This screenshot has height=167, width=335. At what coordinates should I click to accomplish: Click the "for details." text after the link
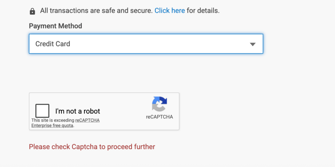203,10
